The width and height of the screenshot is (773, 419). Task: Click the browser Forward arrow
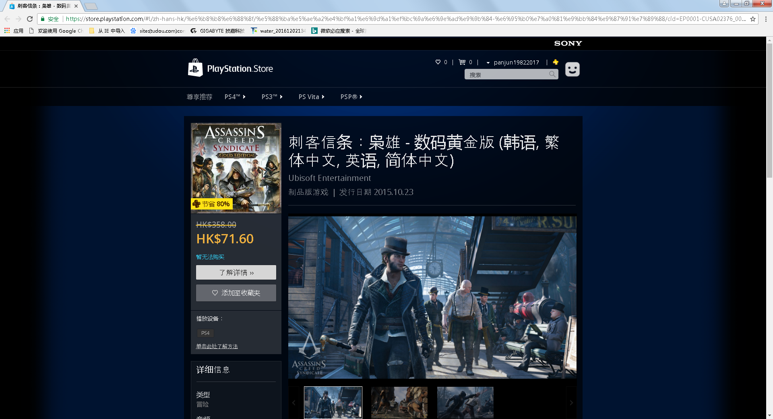pyautogui.click(x=19, y=19)
